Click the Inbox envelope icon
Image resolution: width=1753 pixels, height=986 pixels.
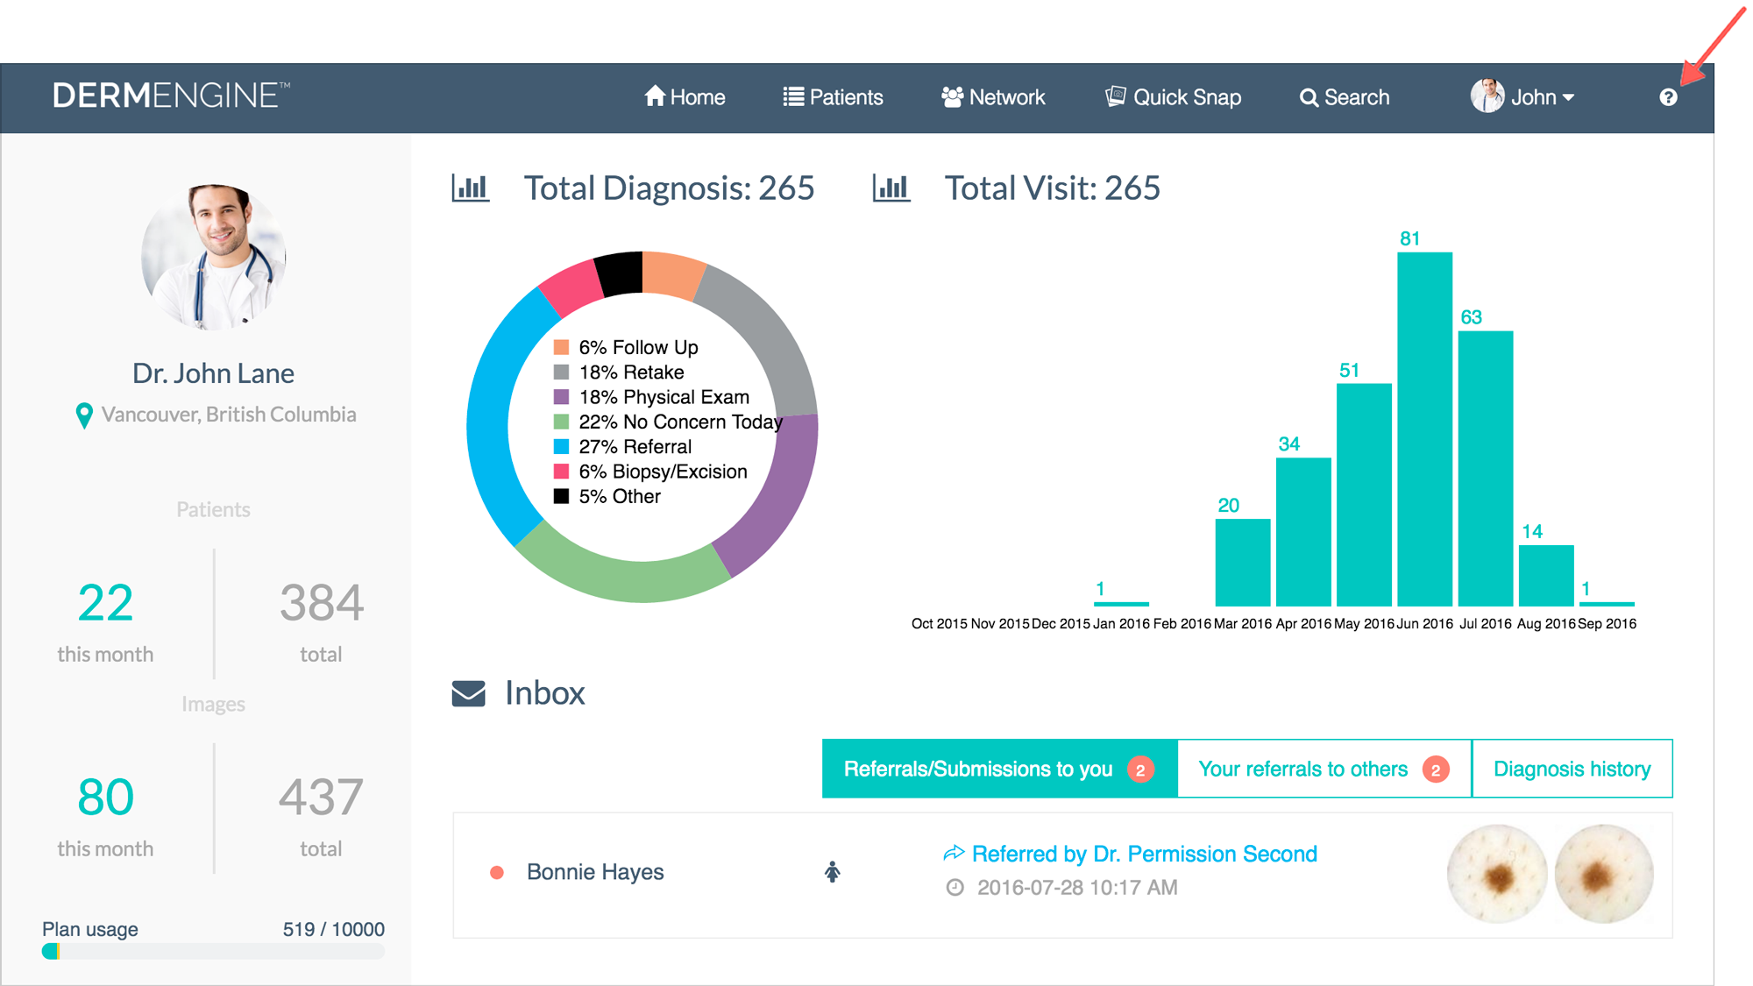468,693
